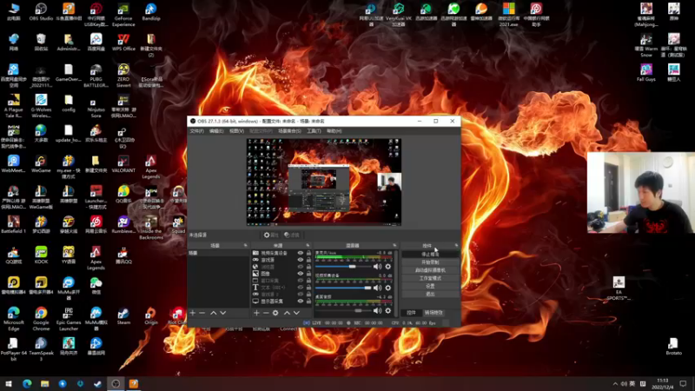Open OBS Studio desktop shortcut

pyautogui.click(x=41, y=10)
